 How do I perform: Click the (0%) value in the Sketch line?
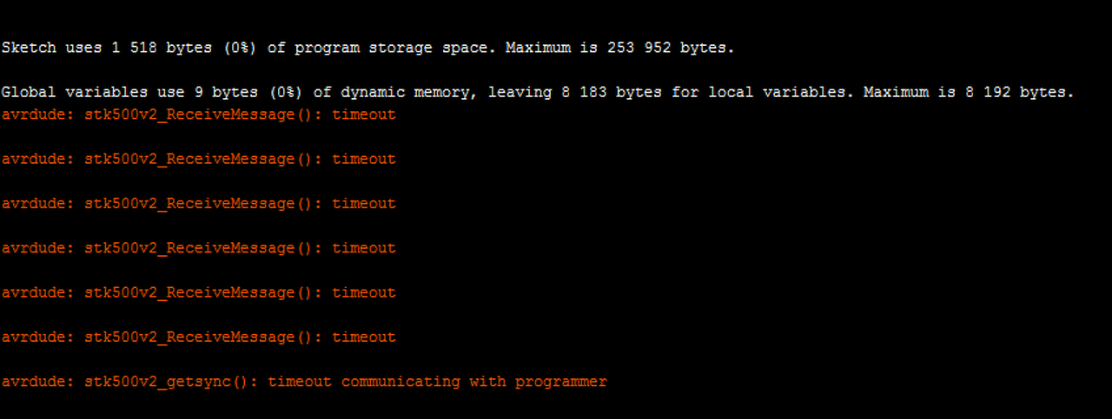tap(239, 49)
